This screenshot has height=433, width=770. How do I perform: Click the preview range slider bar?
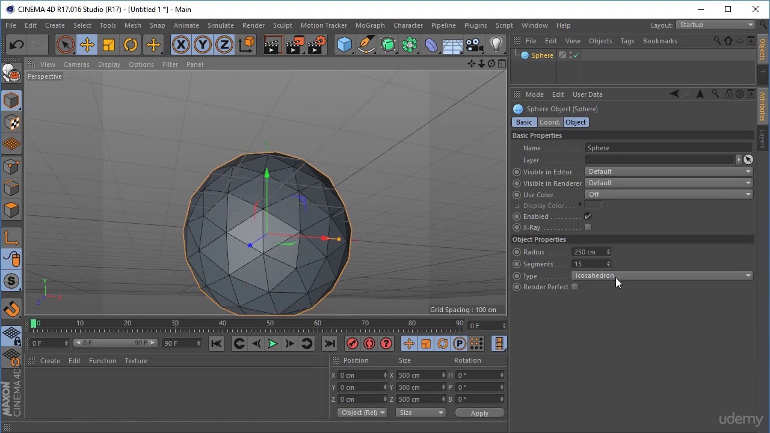(x=114, y=343)
